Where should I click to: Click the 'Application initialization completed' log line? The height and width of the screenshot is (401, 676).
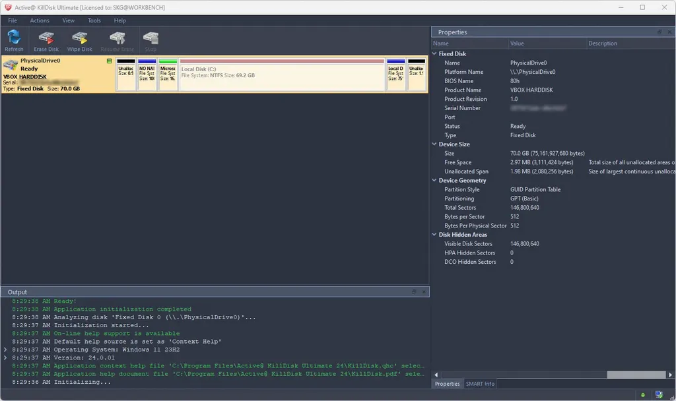click(x=102, y=309)
